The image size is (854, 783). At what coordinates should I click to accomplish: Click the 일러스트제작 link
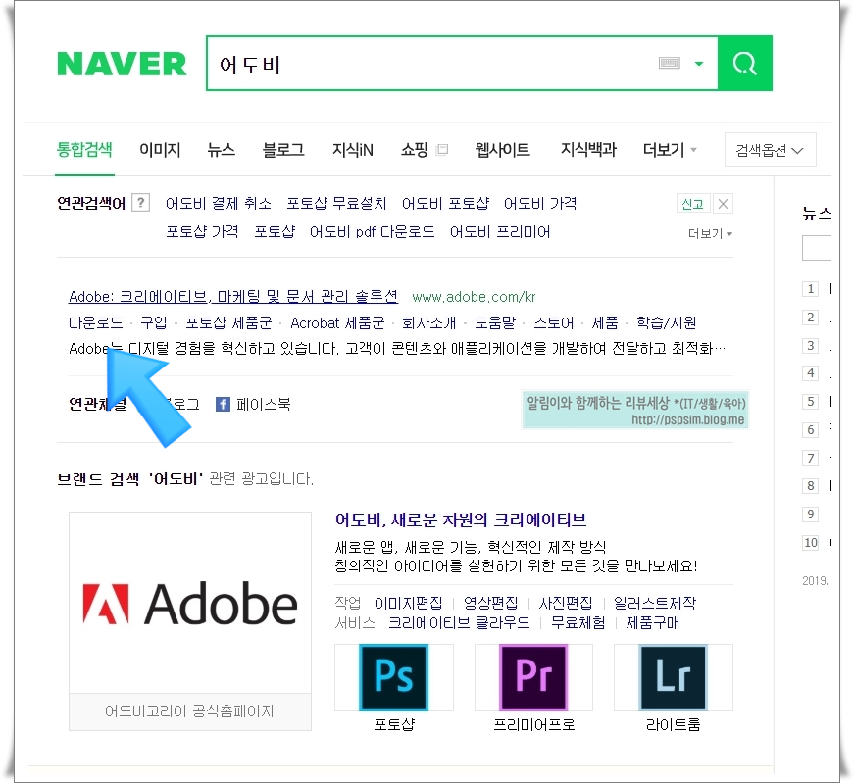655,603
